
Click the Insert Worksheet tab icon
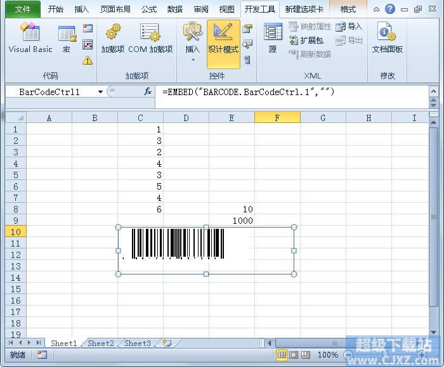[x=167, y=344]
